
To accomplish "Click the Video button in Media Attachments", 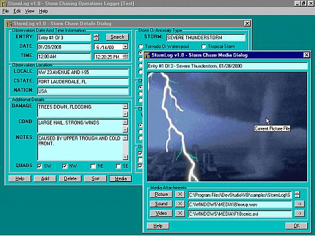I will pos(161,213).
